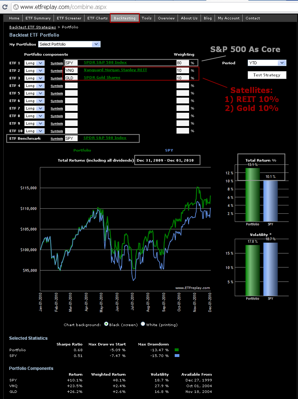
Task: Click the green Portfolio legend swatch
Action: pyautogui.click(x=177, y=350)
